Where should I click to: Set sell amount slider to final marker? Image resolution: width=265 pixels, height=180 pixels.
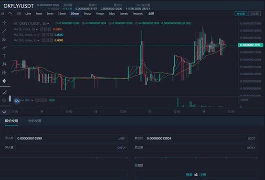coord(256,158)
